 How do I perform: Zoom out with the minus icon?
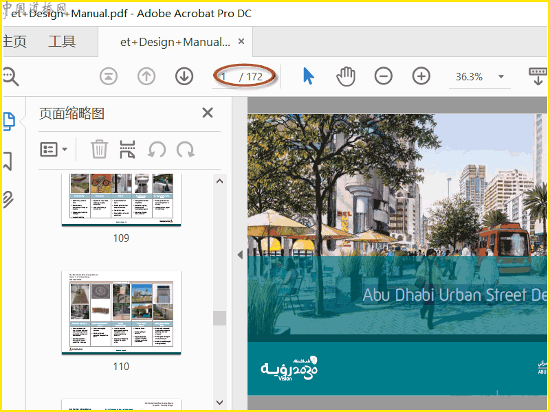(384, 76)
